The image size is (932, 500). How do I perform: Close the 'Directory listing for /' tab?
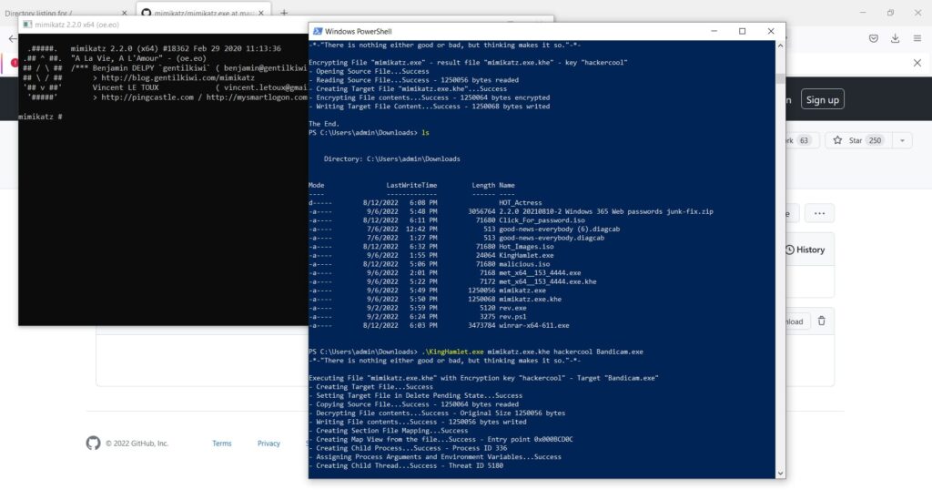click(x=124, y=13)
